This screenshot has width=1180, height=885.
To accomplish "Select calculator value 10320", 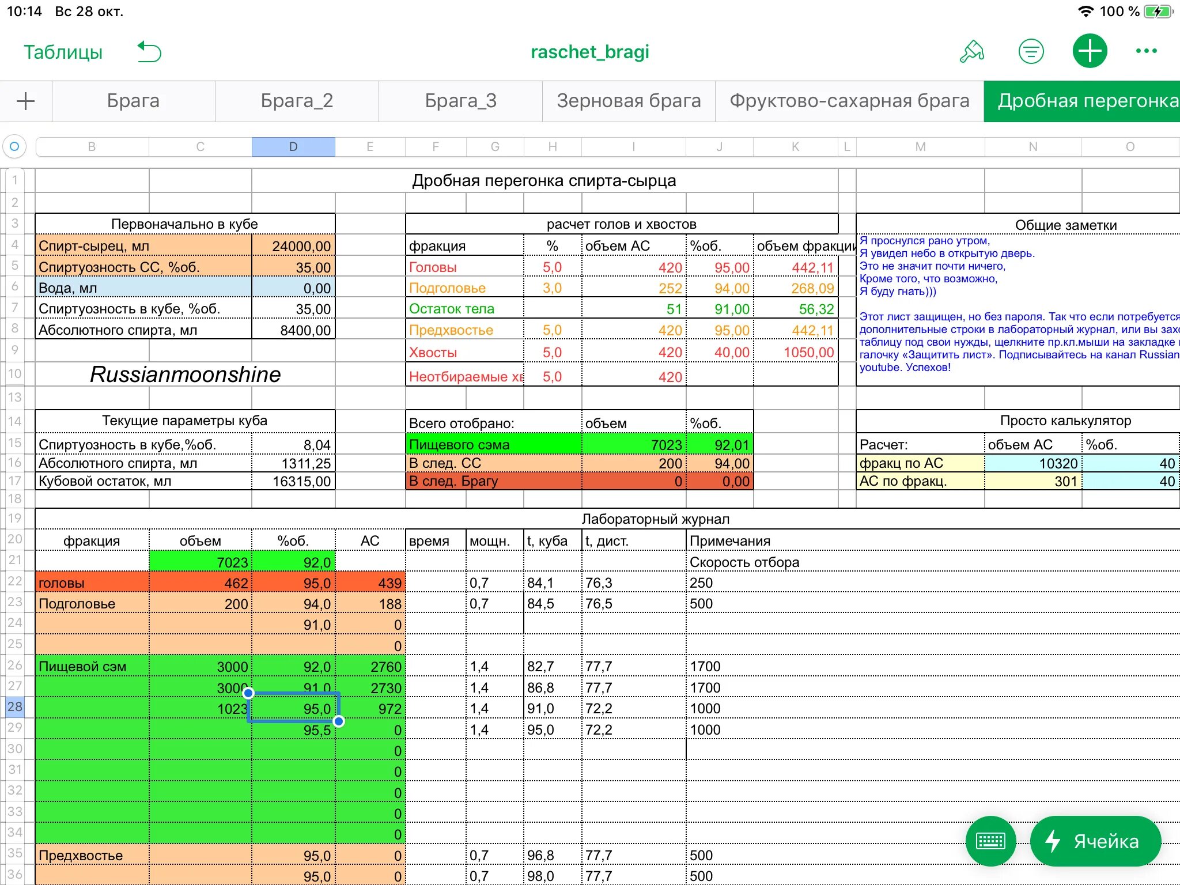I will tap(1033, 463).
